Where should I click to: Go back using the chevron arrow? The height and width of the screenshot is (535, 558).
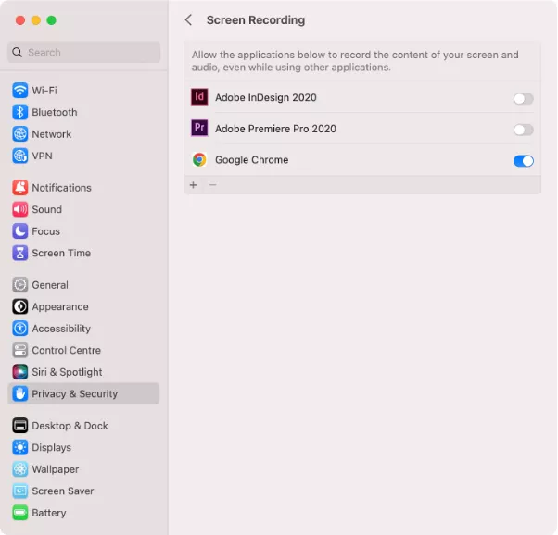click(x=189, y=20)
